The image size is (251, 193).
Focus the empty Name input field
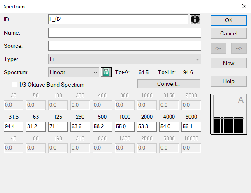tap(125, 33)
